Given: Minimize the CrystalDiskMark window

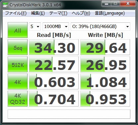Looking at the screenshot, I should pos(106,4).
